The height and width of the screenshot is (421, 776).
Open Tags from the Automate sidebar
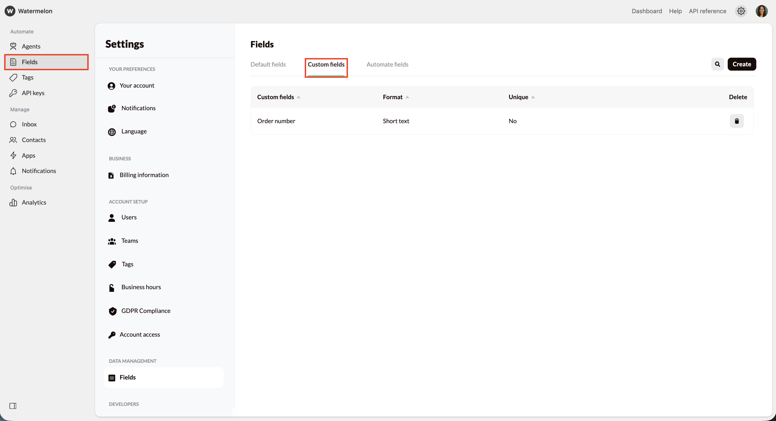pyautogui.click(x=27, y=77)
